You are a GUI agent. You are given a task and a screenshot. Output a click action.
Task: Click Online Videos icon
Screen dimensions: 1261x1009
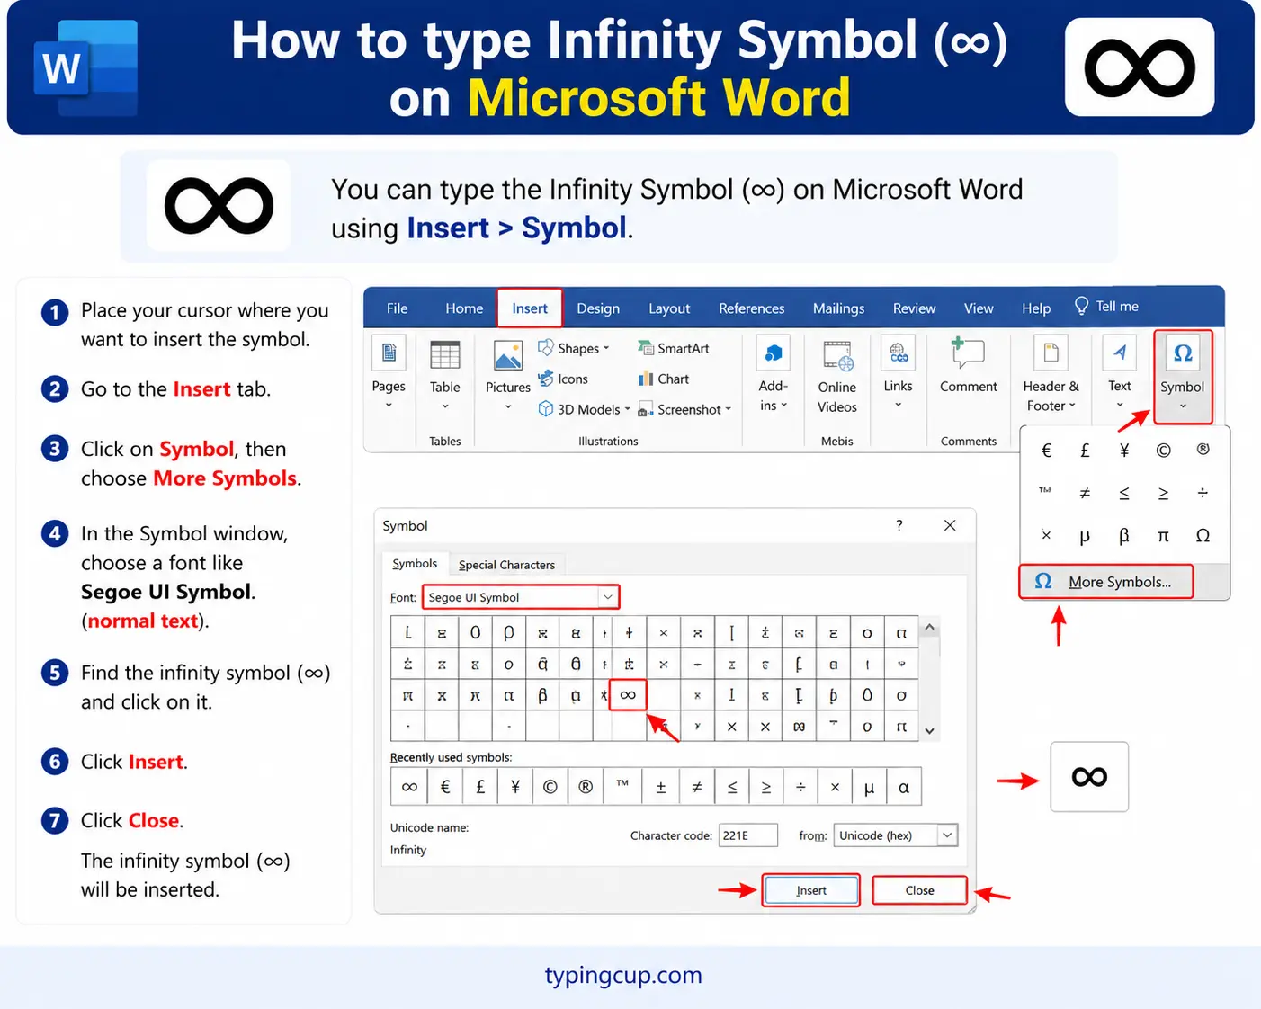[837, 356]
